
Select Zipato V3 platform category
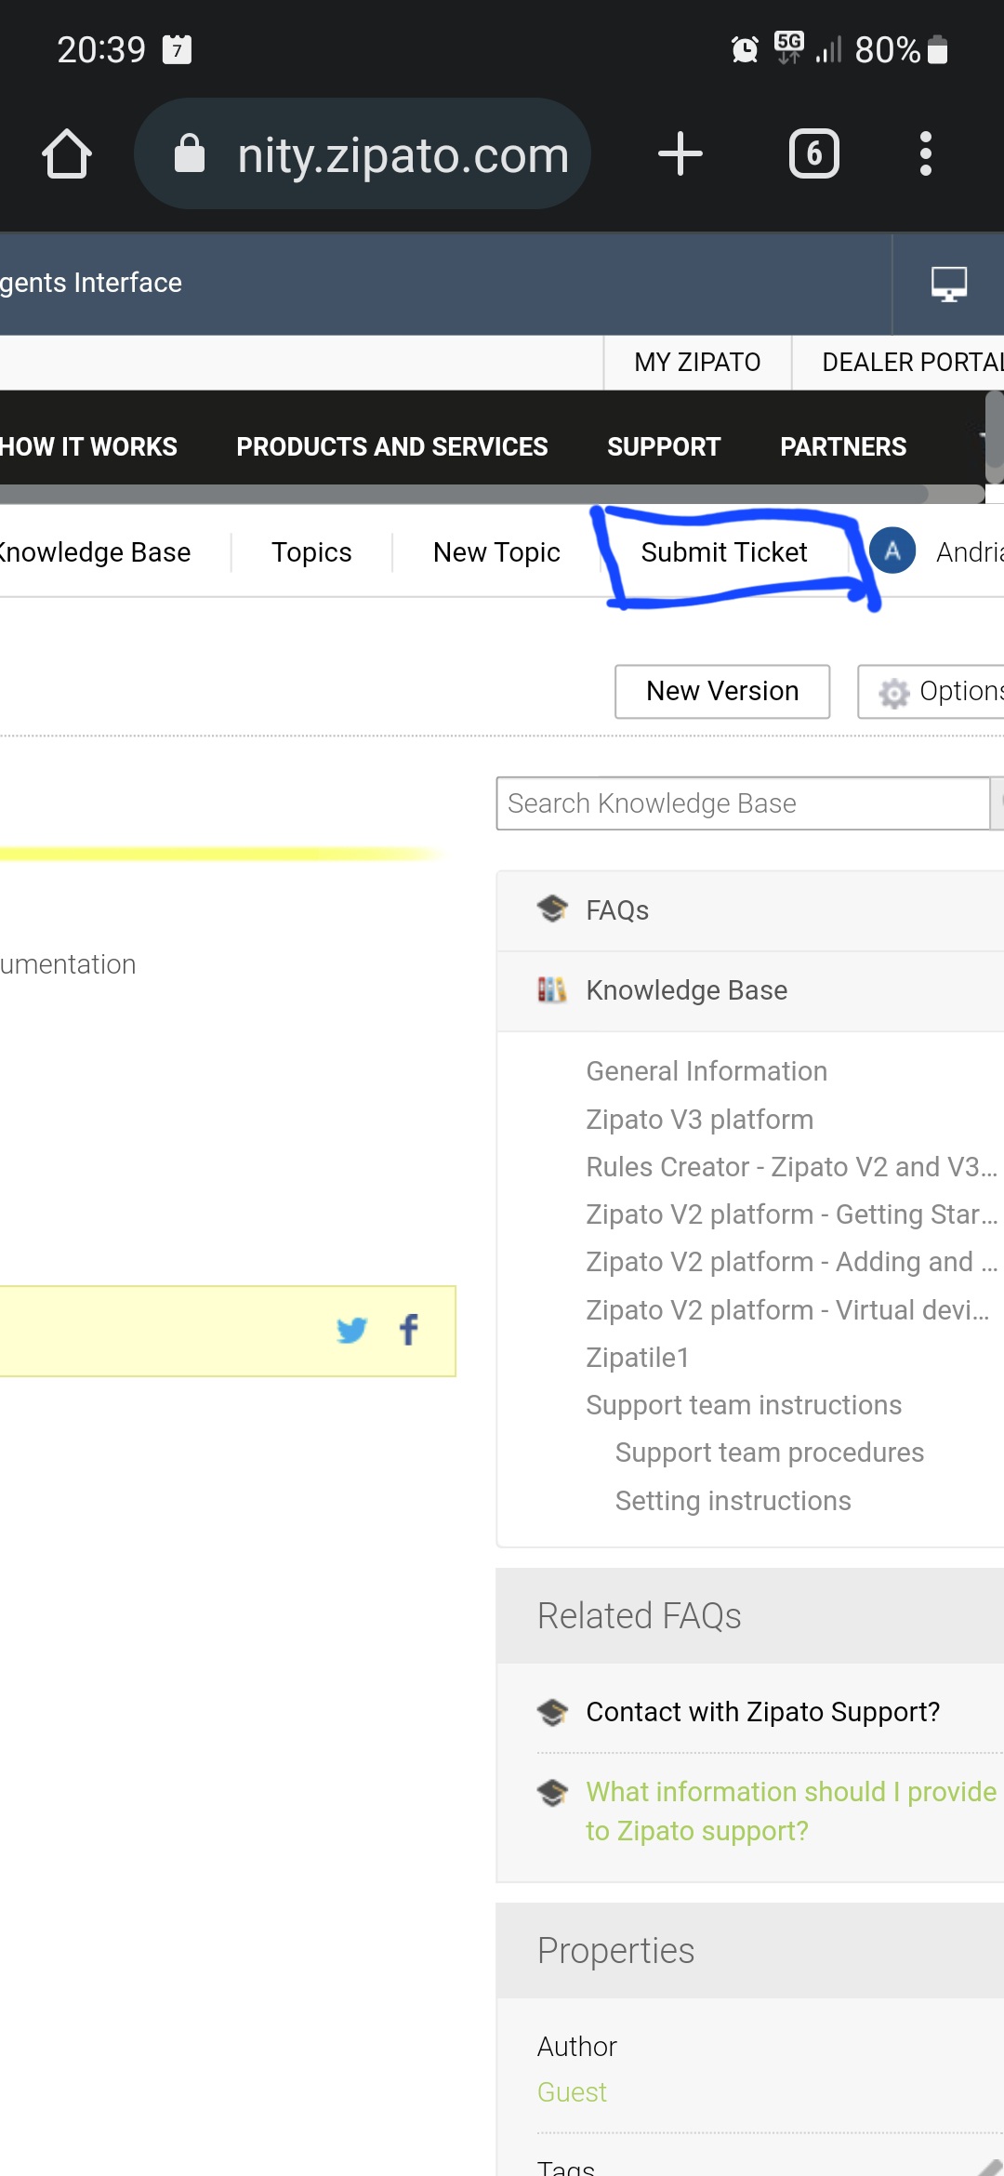(x=699, y=1120)
